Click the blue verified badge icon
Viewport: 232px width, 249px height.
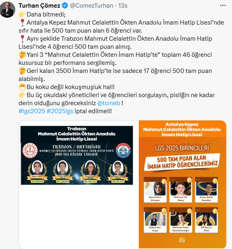click(x=65, y=6)
